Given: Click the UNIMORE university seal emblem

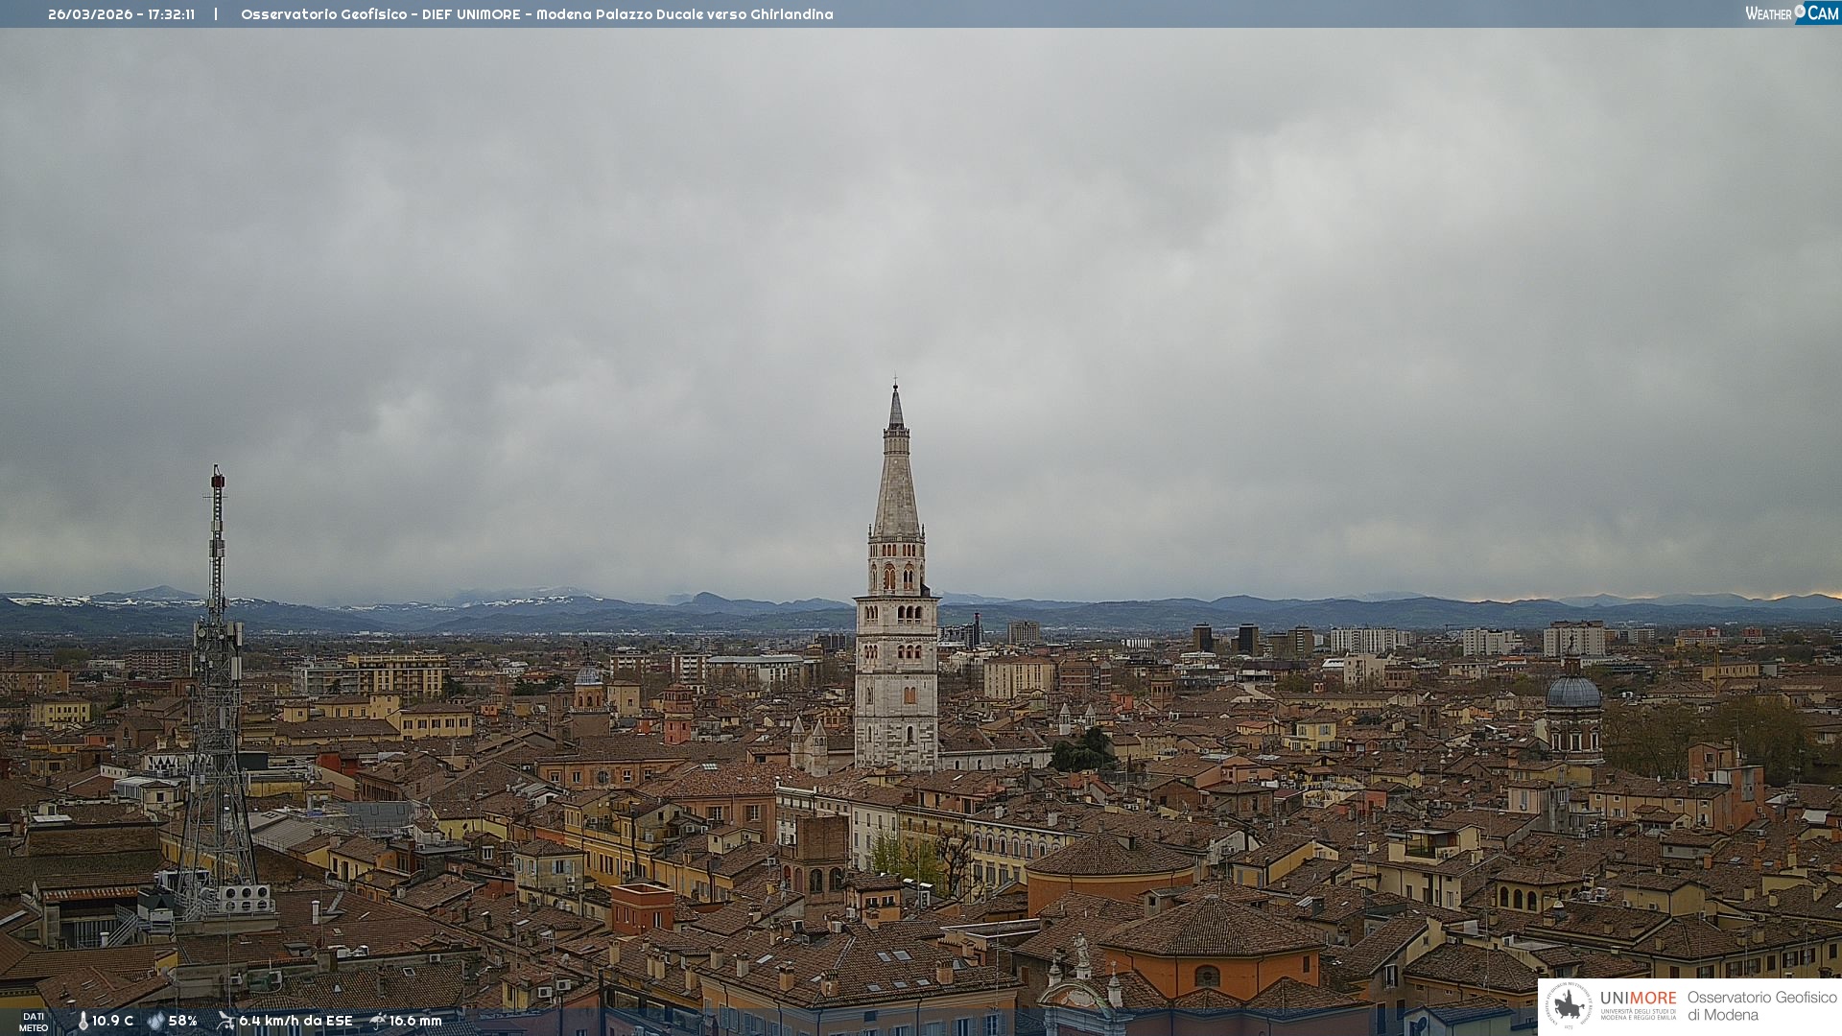Looking at the screenshot, I should tap(1569, 1005).
